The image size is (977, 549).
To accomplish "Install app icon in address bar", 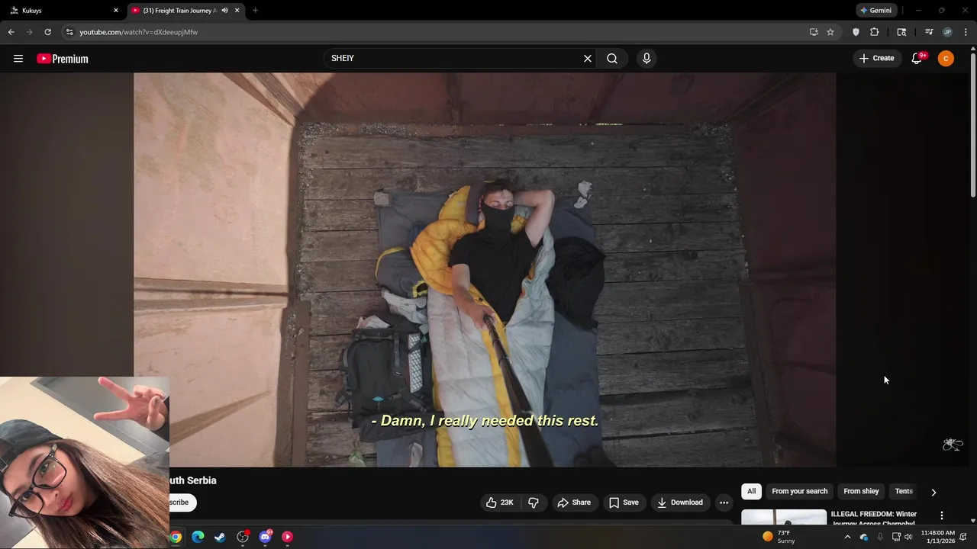I will pyautogui.click(x=814, y=32).
